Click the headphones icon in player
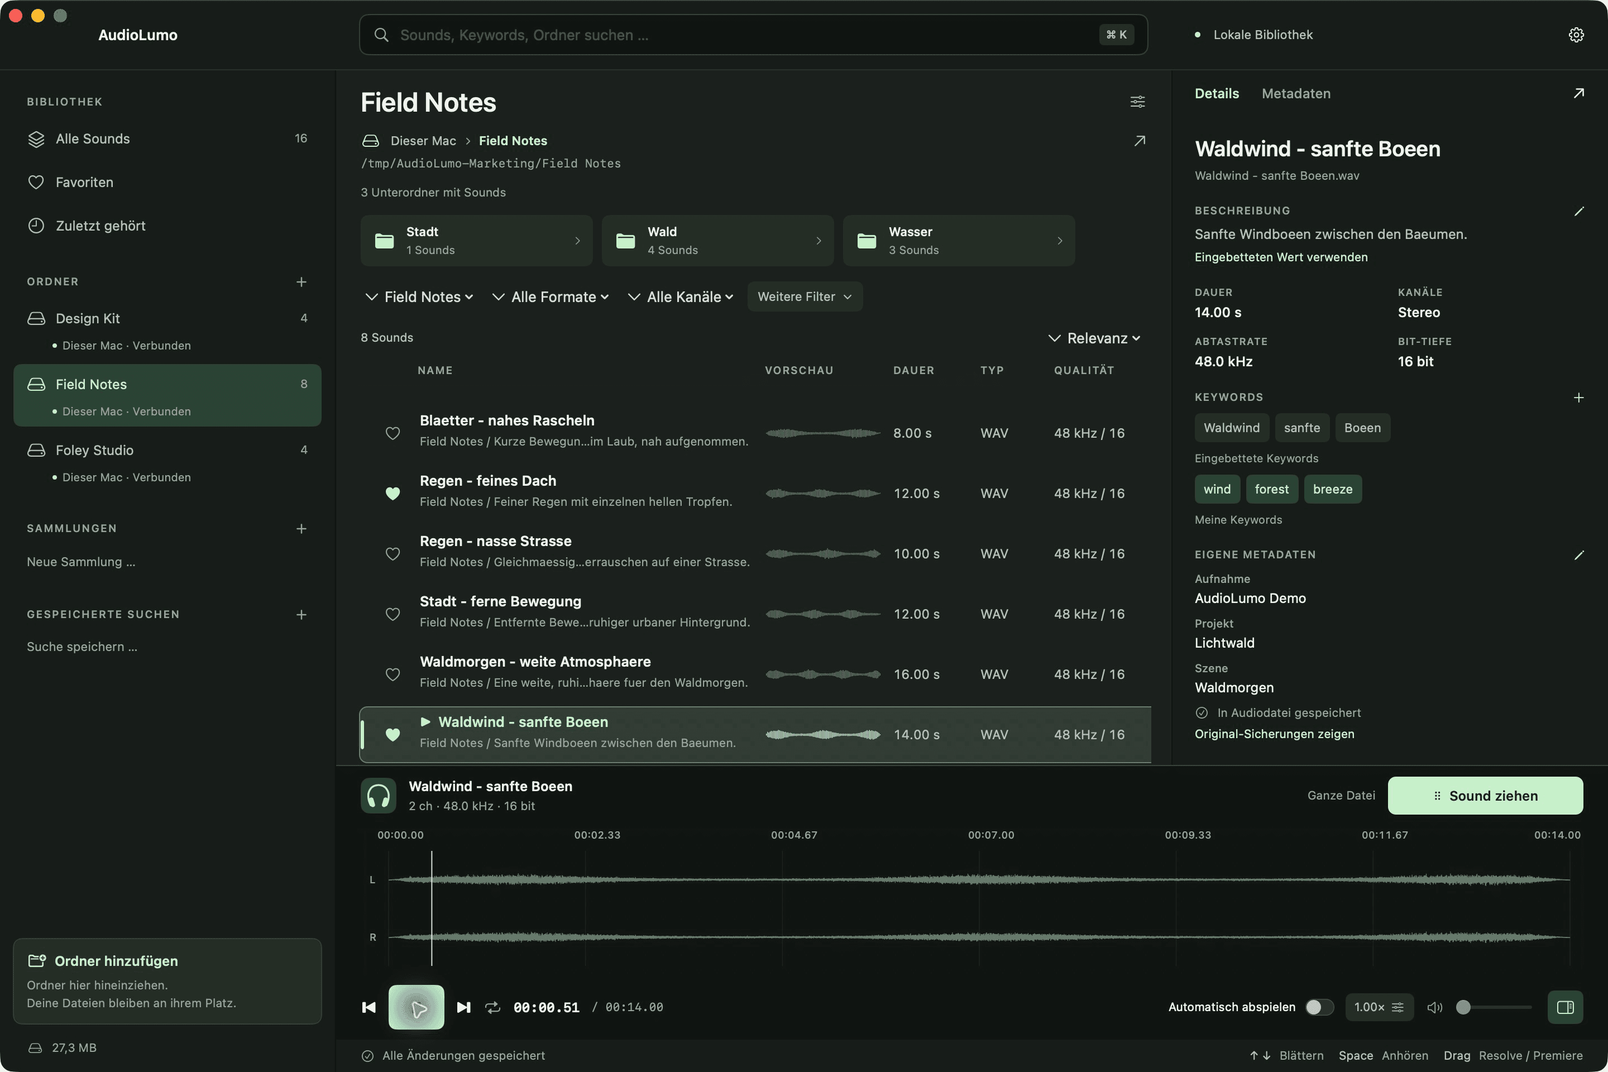The height and width of the screenshot is (1072, 1608). tap(378, 795)
